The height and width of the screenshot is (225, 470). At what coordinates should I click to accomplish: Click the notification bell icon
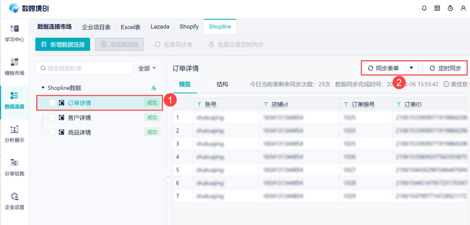[x=424, y=8]
